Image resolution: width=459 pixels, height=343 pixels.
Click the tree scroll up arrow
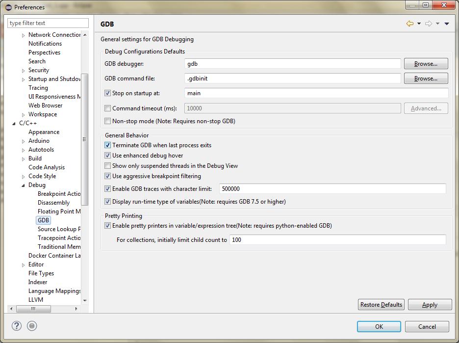click(x=85, y=35)
